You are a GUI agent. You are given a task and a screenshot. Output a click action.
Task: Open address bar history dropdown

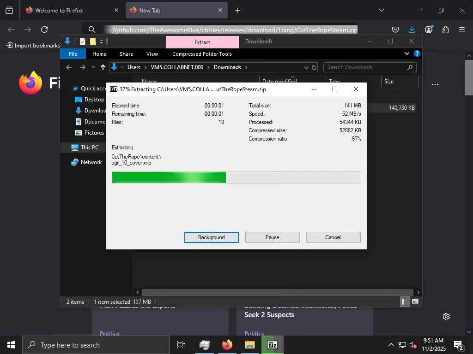pos(306,67)
